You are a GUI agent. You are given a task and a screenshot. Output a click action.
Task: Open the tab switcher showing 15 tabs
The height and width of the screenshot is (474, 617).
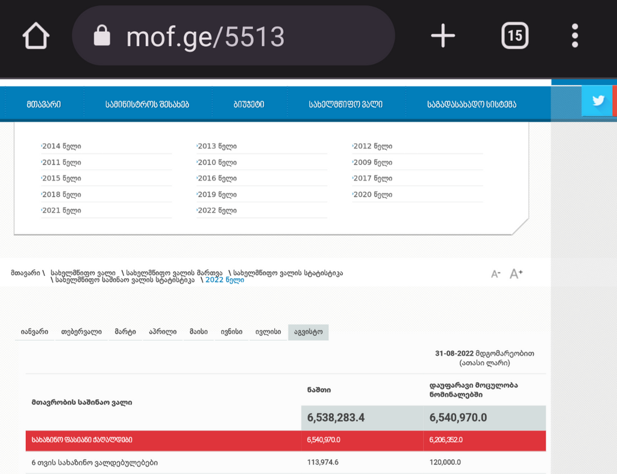[x=515, y=36]
